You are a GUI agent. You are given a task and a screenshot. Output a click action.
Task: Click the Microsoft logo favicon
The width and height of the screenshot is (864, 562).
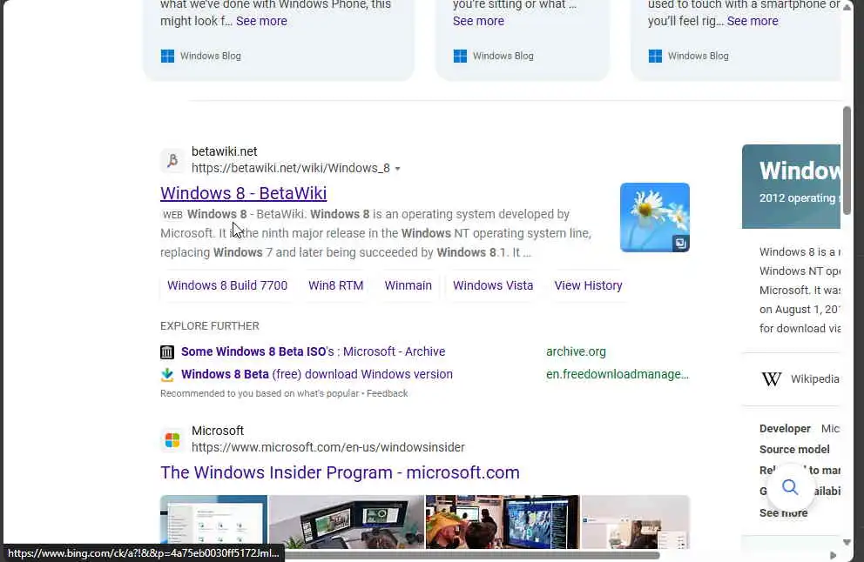pyautogui.click(x=172, y=440)
